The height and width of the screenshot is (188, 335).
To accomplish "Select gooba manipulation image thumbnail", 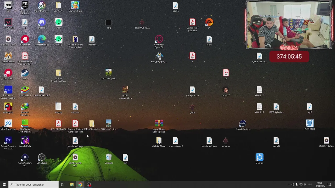I will click(x=125, y=90).
